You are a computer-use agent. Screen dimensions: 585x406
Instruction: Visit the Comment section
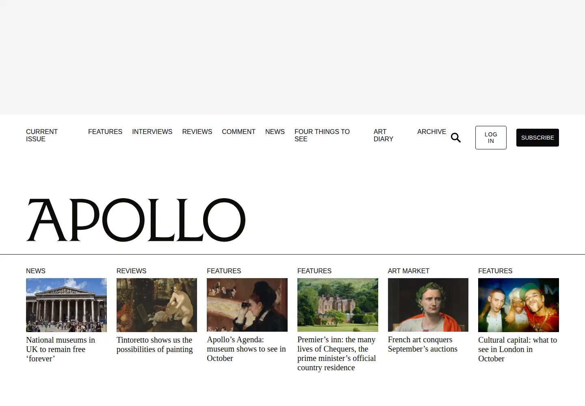[238, 132]
